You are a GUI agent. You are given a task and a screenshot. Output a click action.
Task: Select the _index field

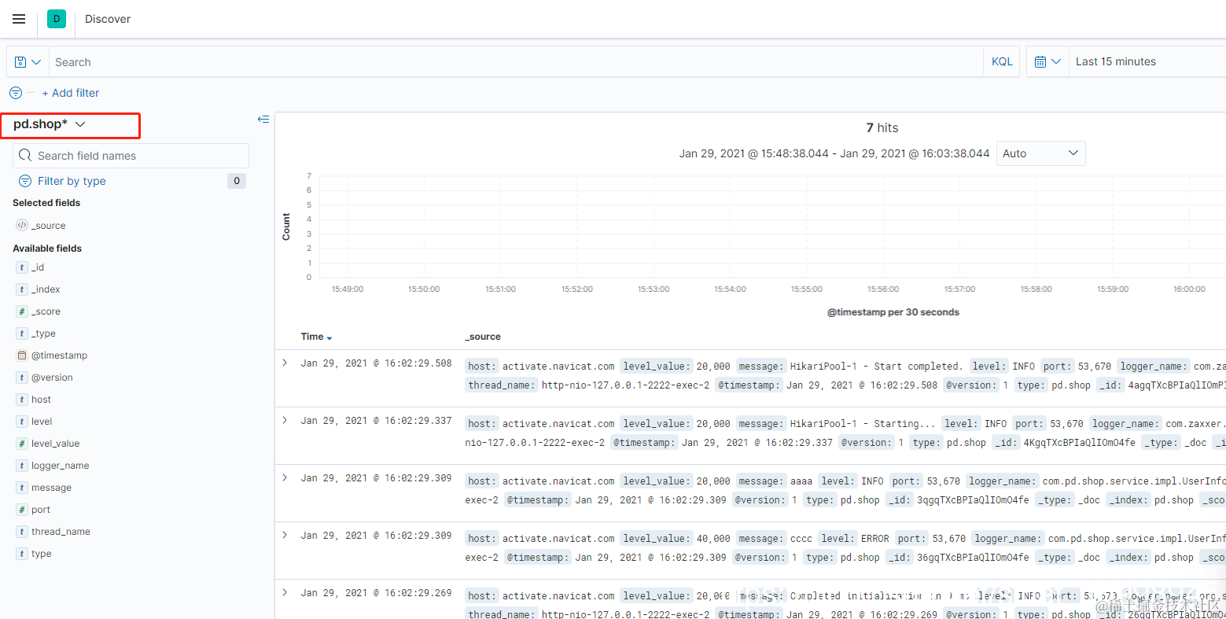[46, 289]
